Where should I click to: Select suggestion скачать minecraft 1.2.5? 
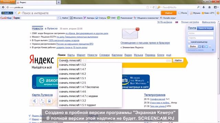tap(90, 83)
